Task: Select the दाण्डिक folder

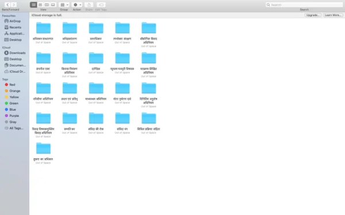Action: 96,58
